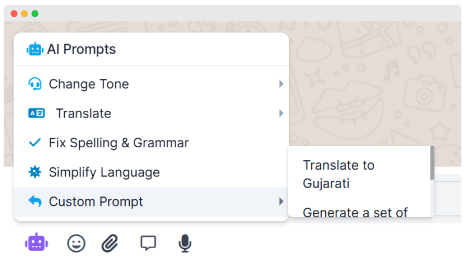This screenshot has height=269, width=465.
Task: Expand the Change Tone submenu arrow
Action: 281,84
